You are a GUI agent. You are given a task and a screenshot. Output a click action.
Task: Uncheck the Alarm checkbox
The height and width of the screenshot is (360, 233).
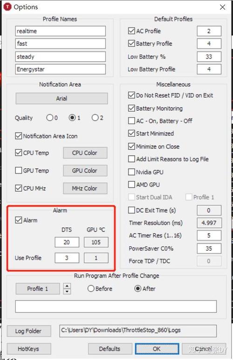pyautogui.click(x=18, y=220)
